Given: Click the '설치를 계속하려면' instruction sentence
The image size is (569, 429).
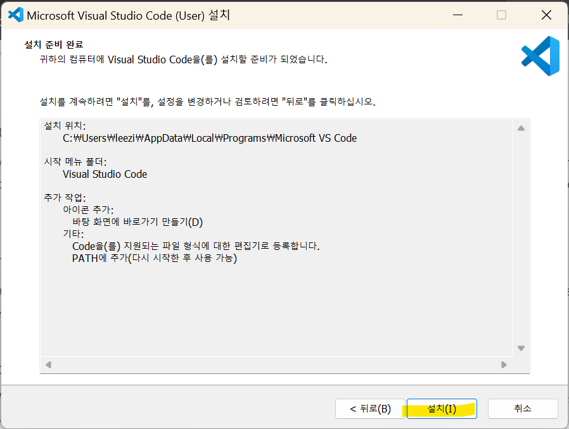Looking at the screenshot, I should [207, 101].
